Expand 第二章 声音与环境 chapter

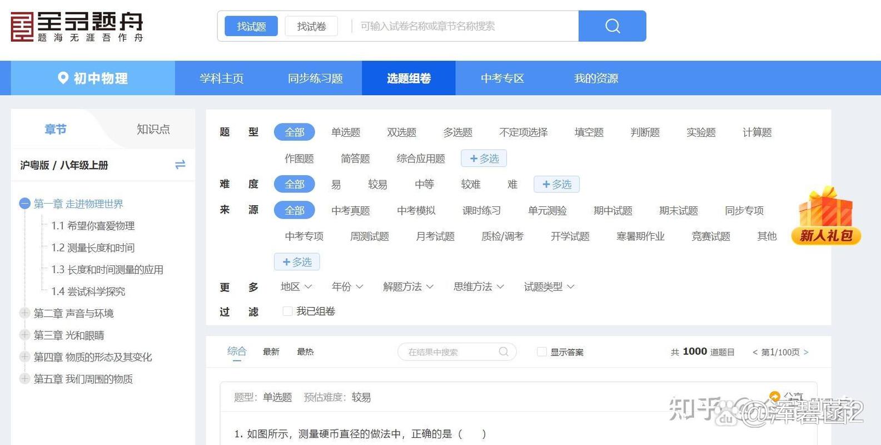pos(24,313)
